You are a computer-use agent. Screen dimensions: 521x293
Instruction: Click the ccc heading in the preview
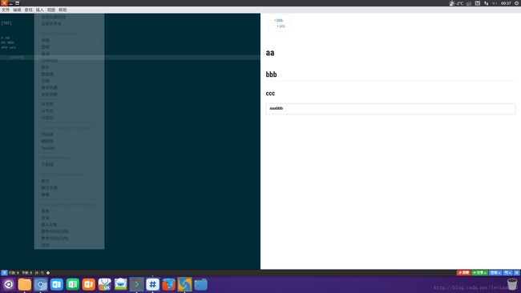tap(270, 93)
